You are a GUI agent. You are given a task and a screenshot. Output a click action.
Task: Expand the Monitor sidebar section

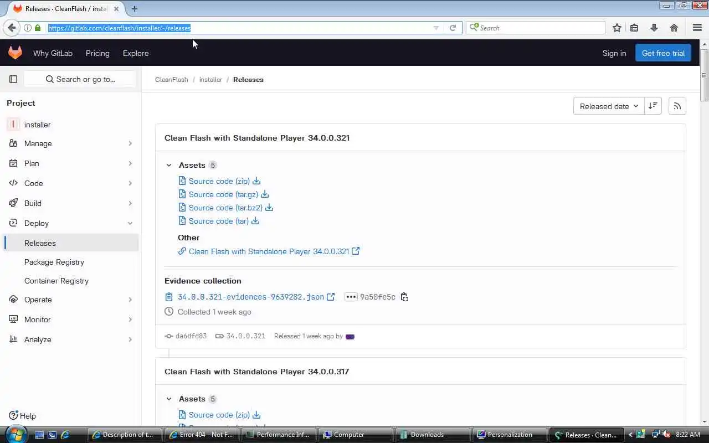click(70, 320)
